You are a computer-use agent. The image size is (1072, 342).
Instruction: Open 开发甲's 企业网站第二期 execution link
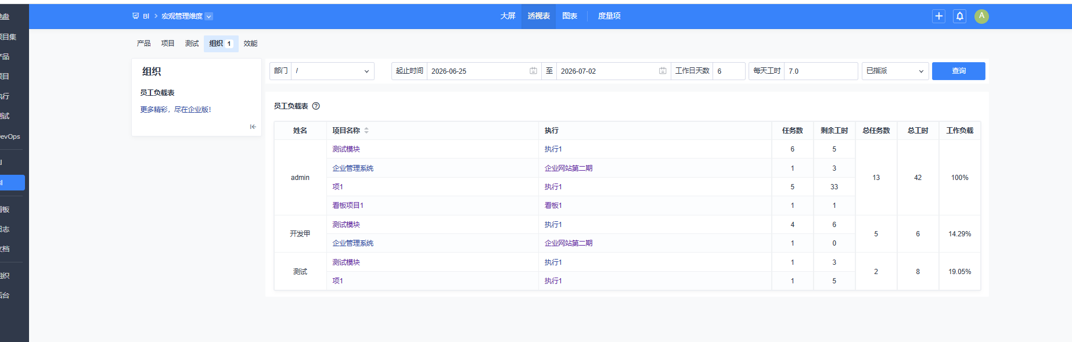tap(569, 243)
